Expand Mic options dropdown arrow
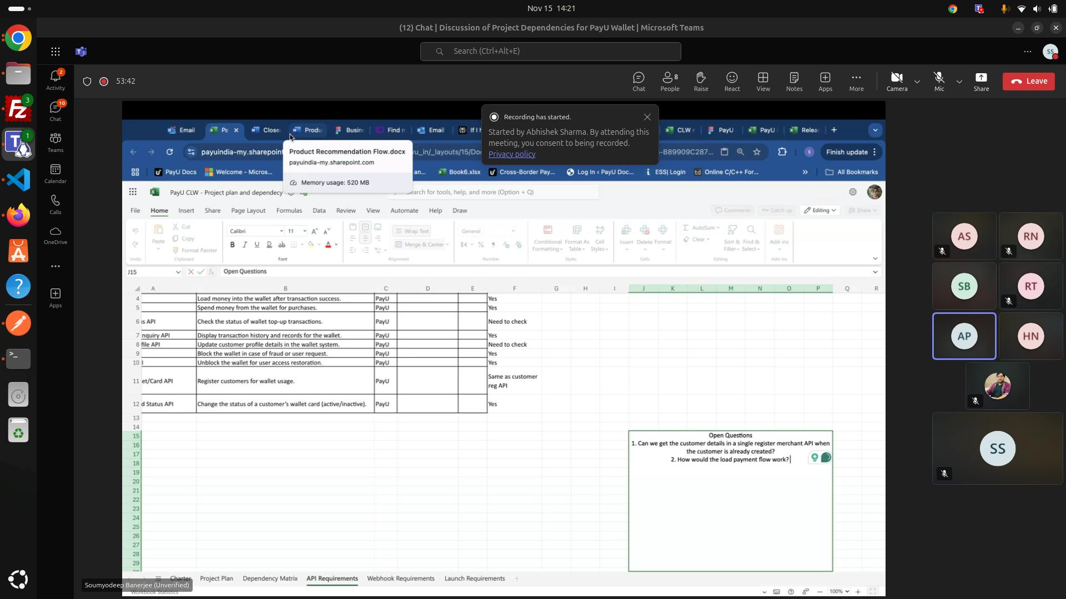The height and width of the screenshot is (599, 1066). pyautogui.click(x=959, y=82)
